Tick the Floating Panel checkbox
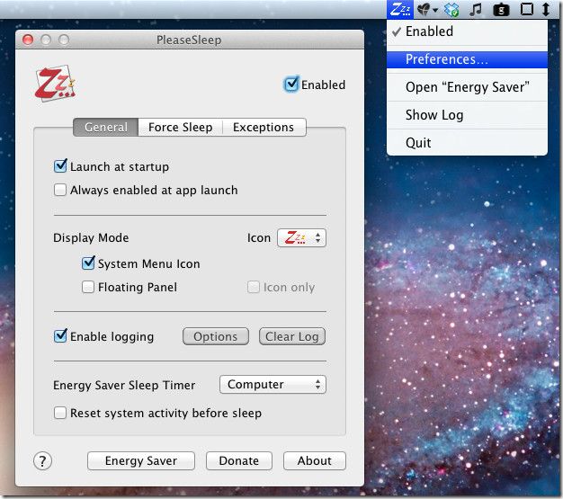The image size is (563, 499). [x=88, y=287]
